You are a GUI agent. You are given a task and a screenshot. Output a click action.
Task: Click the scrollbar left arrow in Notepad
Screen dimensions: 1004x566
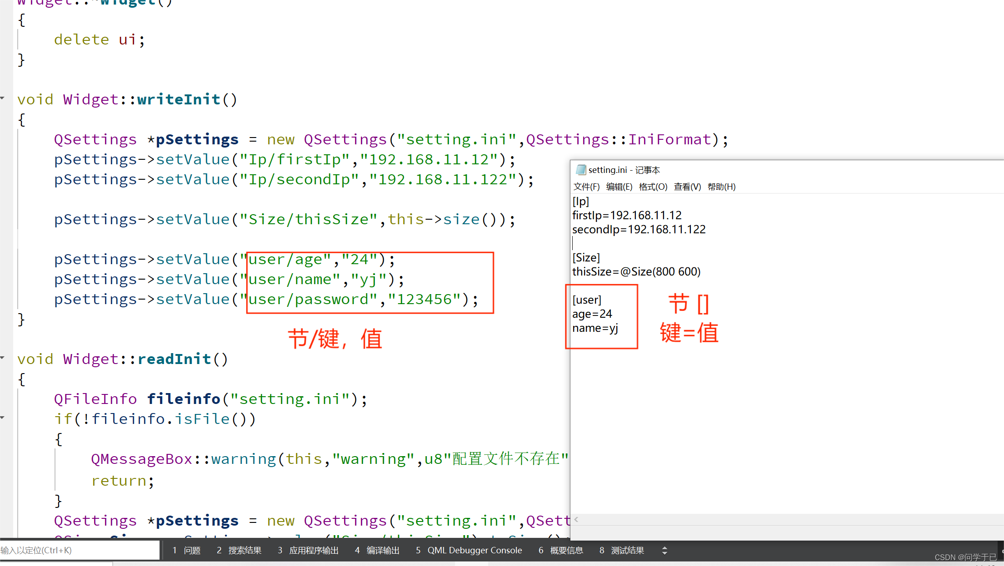576,519
